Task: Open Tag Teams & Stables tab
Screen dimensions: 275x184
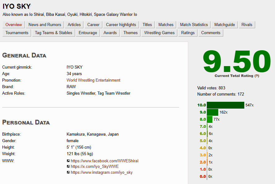Action: coord(54,33)
